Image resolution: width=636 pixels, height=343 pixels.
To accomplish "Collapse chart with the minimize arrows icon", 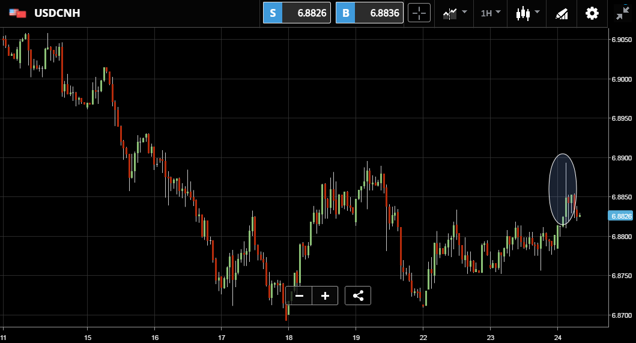I will [x=622, y=13].
